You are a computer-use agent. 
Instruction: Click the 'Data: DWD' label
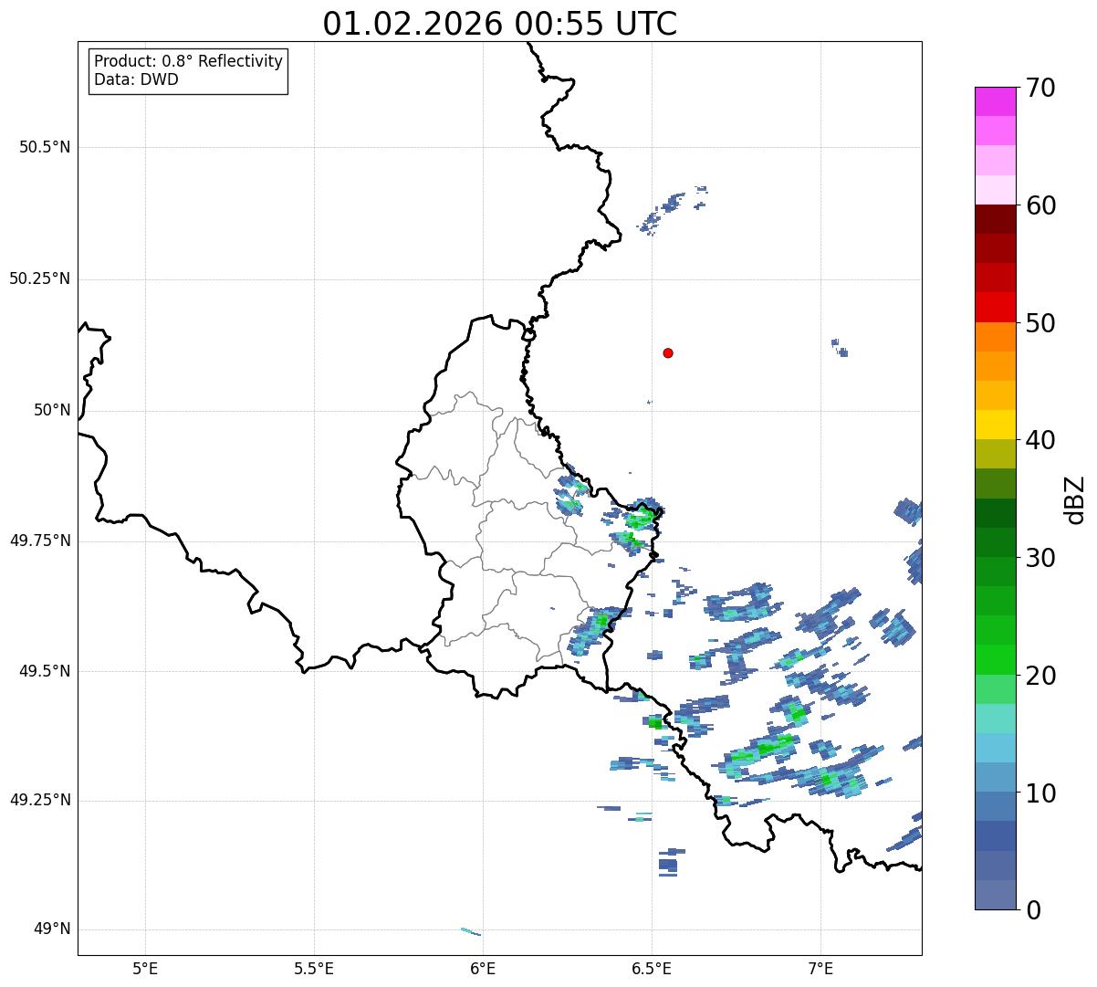pos(136,79)
